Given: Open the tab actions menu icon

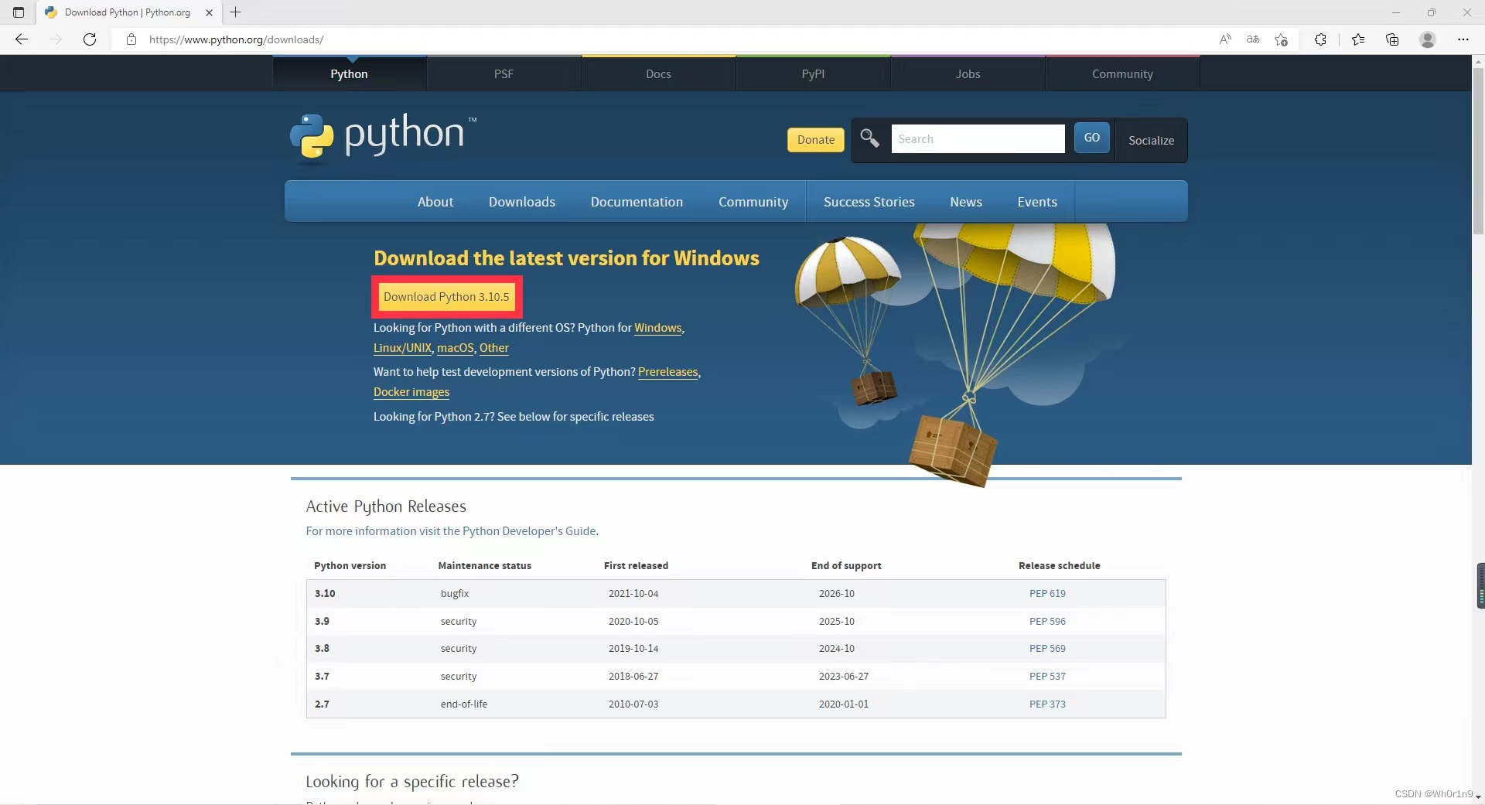Looking at the screenshot, I should tap(19, 12).
